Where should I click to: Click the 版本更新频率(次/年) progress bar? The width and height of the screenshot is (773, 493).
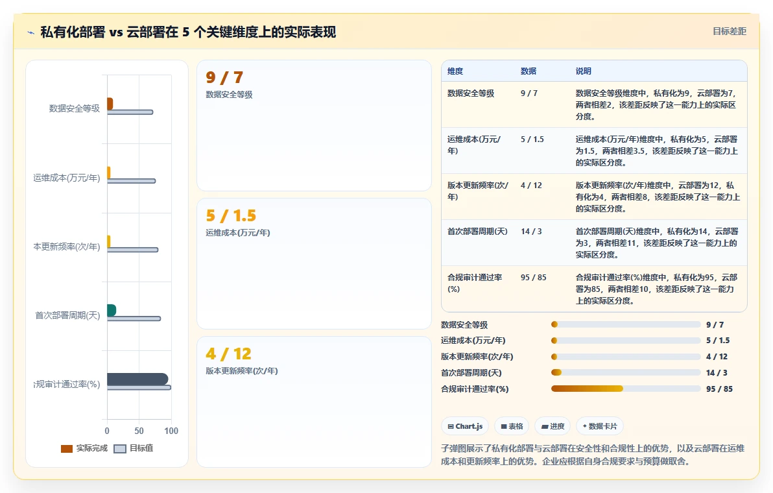[626, 357]
